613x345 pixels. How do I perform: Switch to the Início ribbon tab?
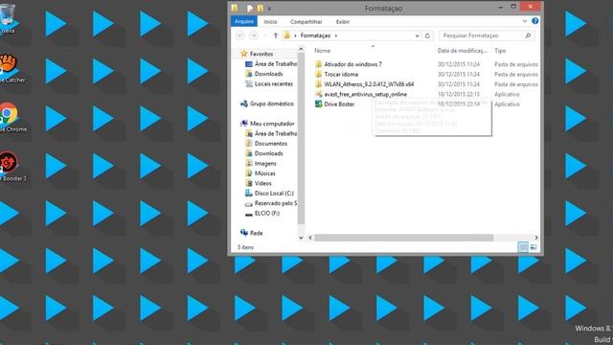(x=270, y=22)
